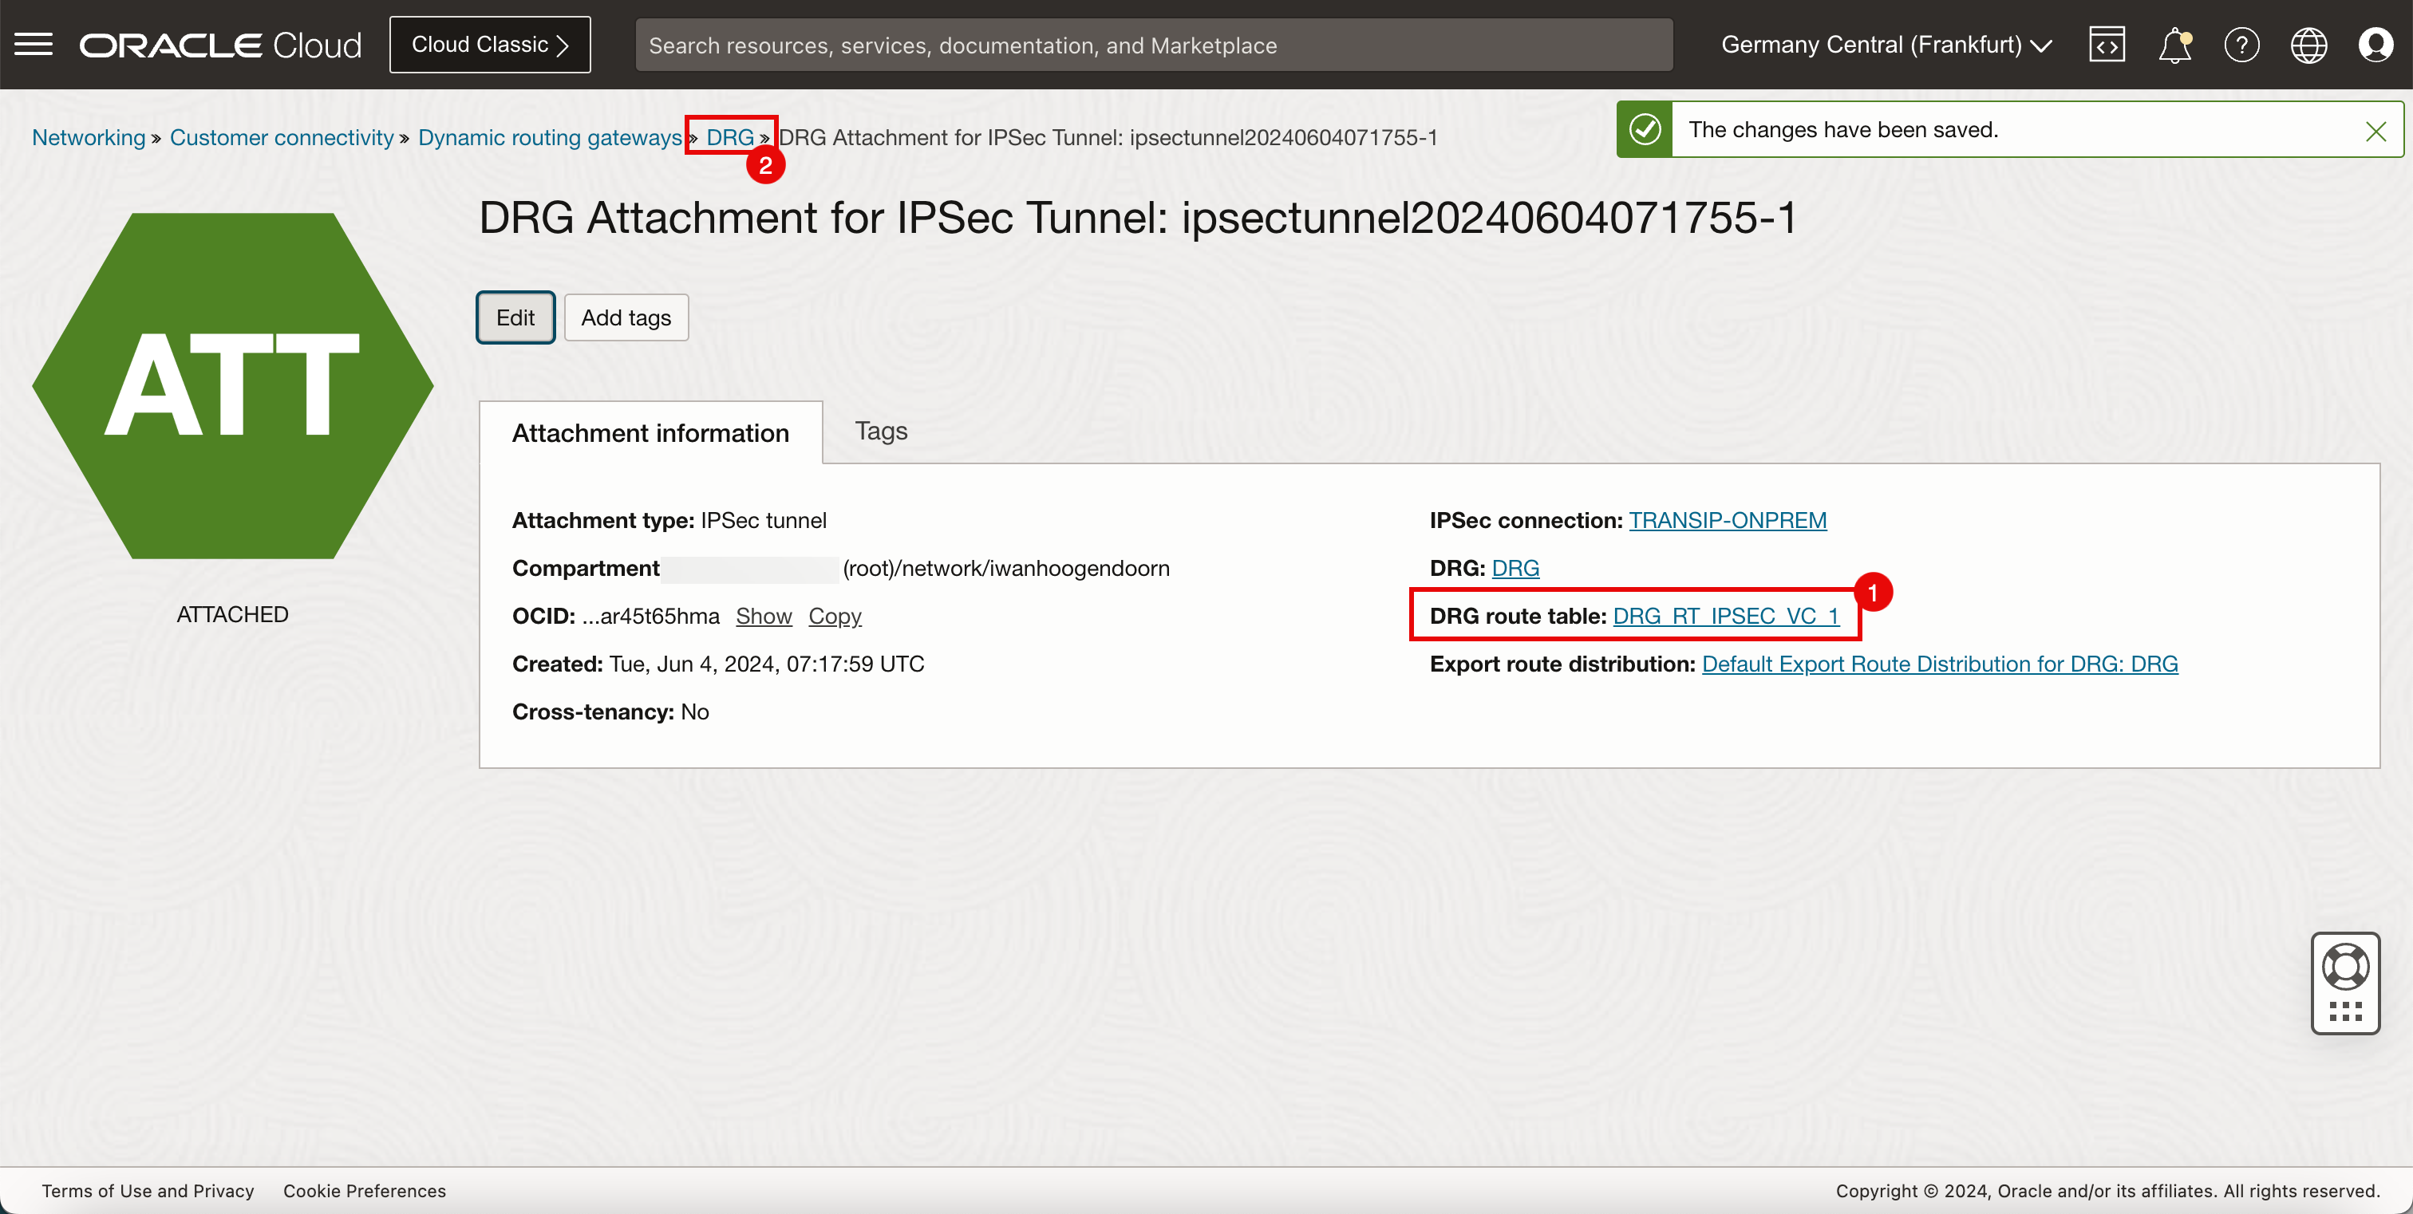Switch to the Tags tab
Image resolution: width=2413 pixels, height=1214 pixels.
click(880, 431)
